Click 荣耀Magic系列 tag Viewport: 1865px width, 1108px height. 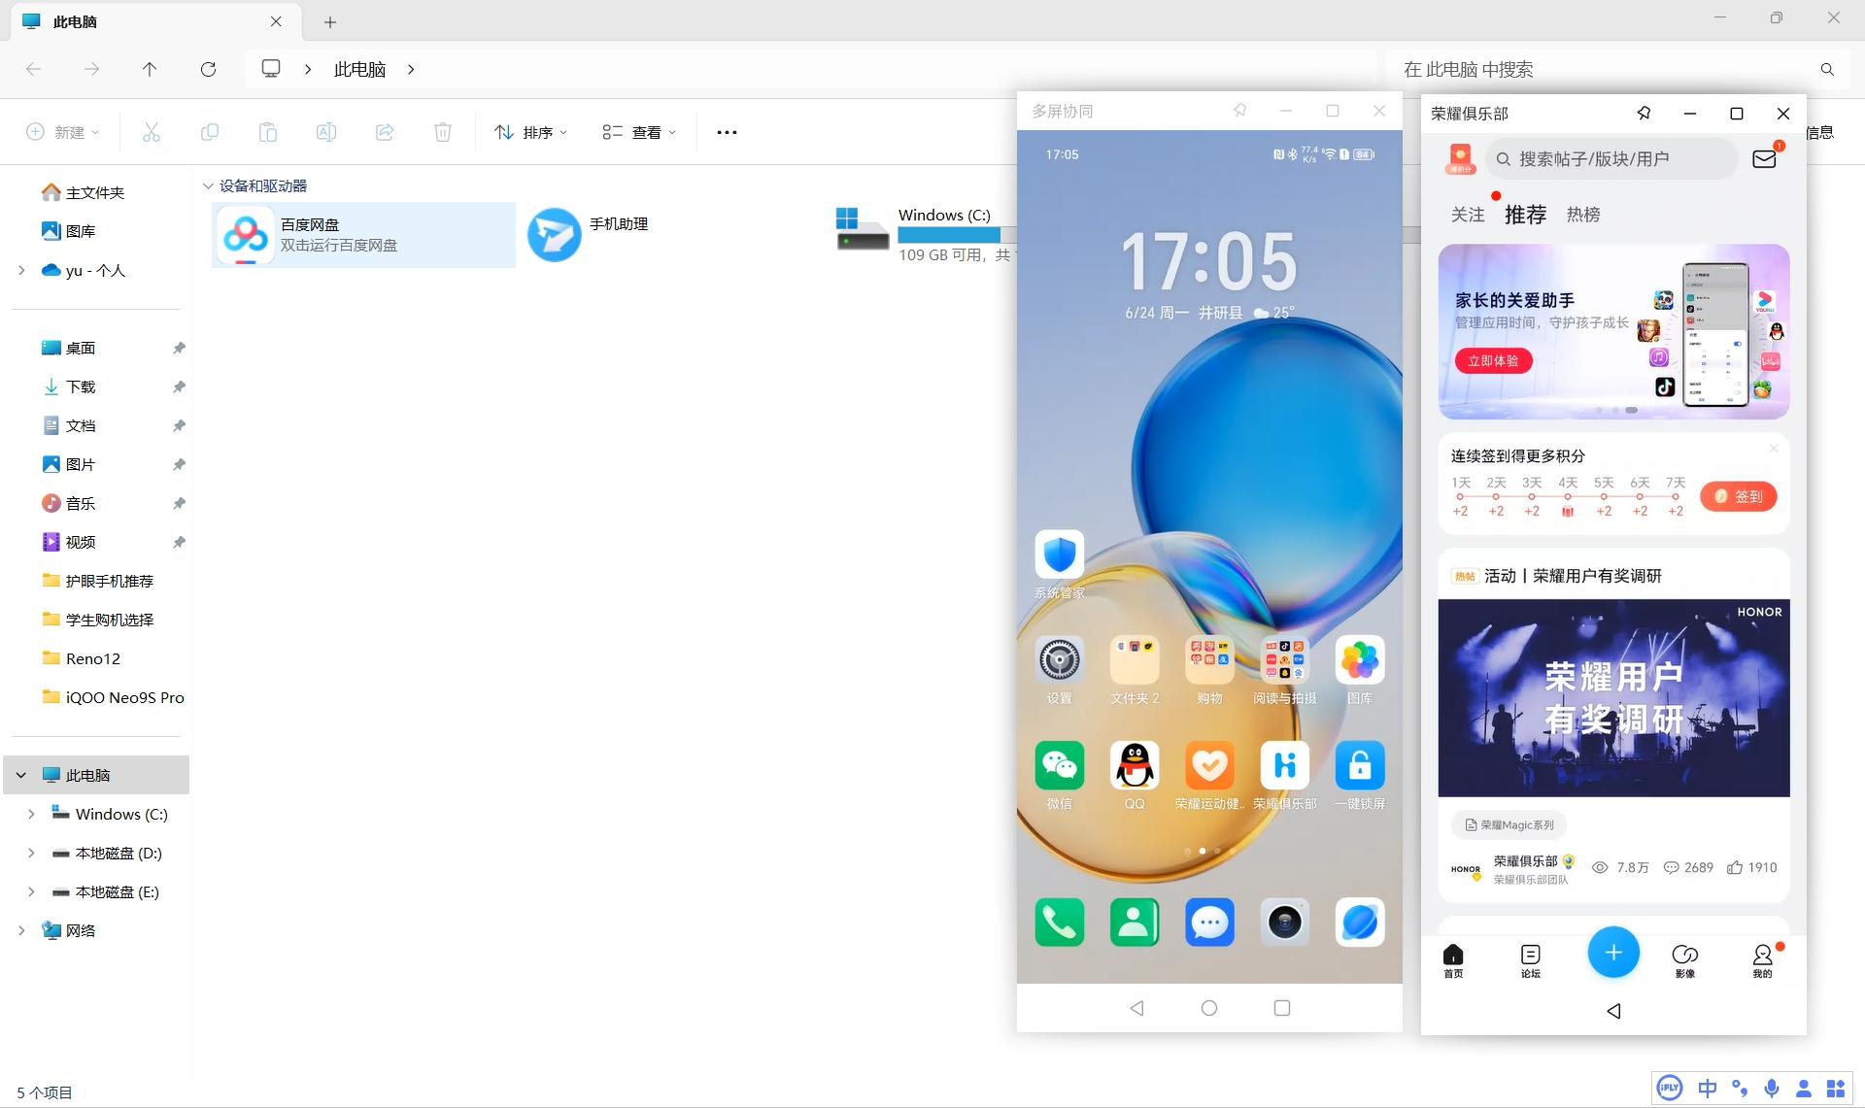click(x=1509, y=825)
